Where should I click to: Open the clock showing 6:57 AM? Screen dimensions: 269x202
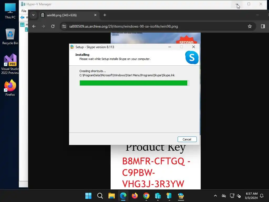251,196
